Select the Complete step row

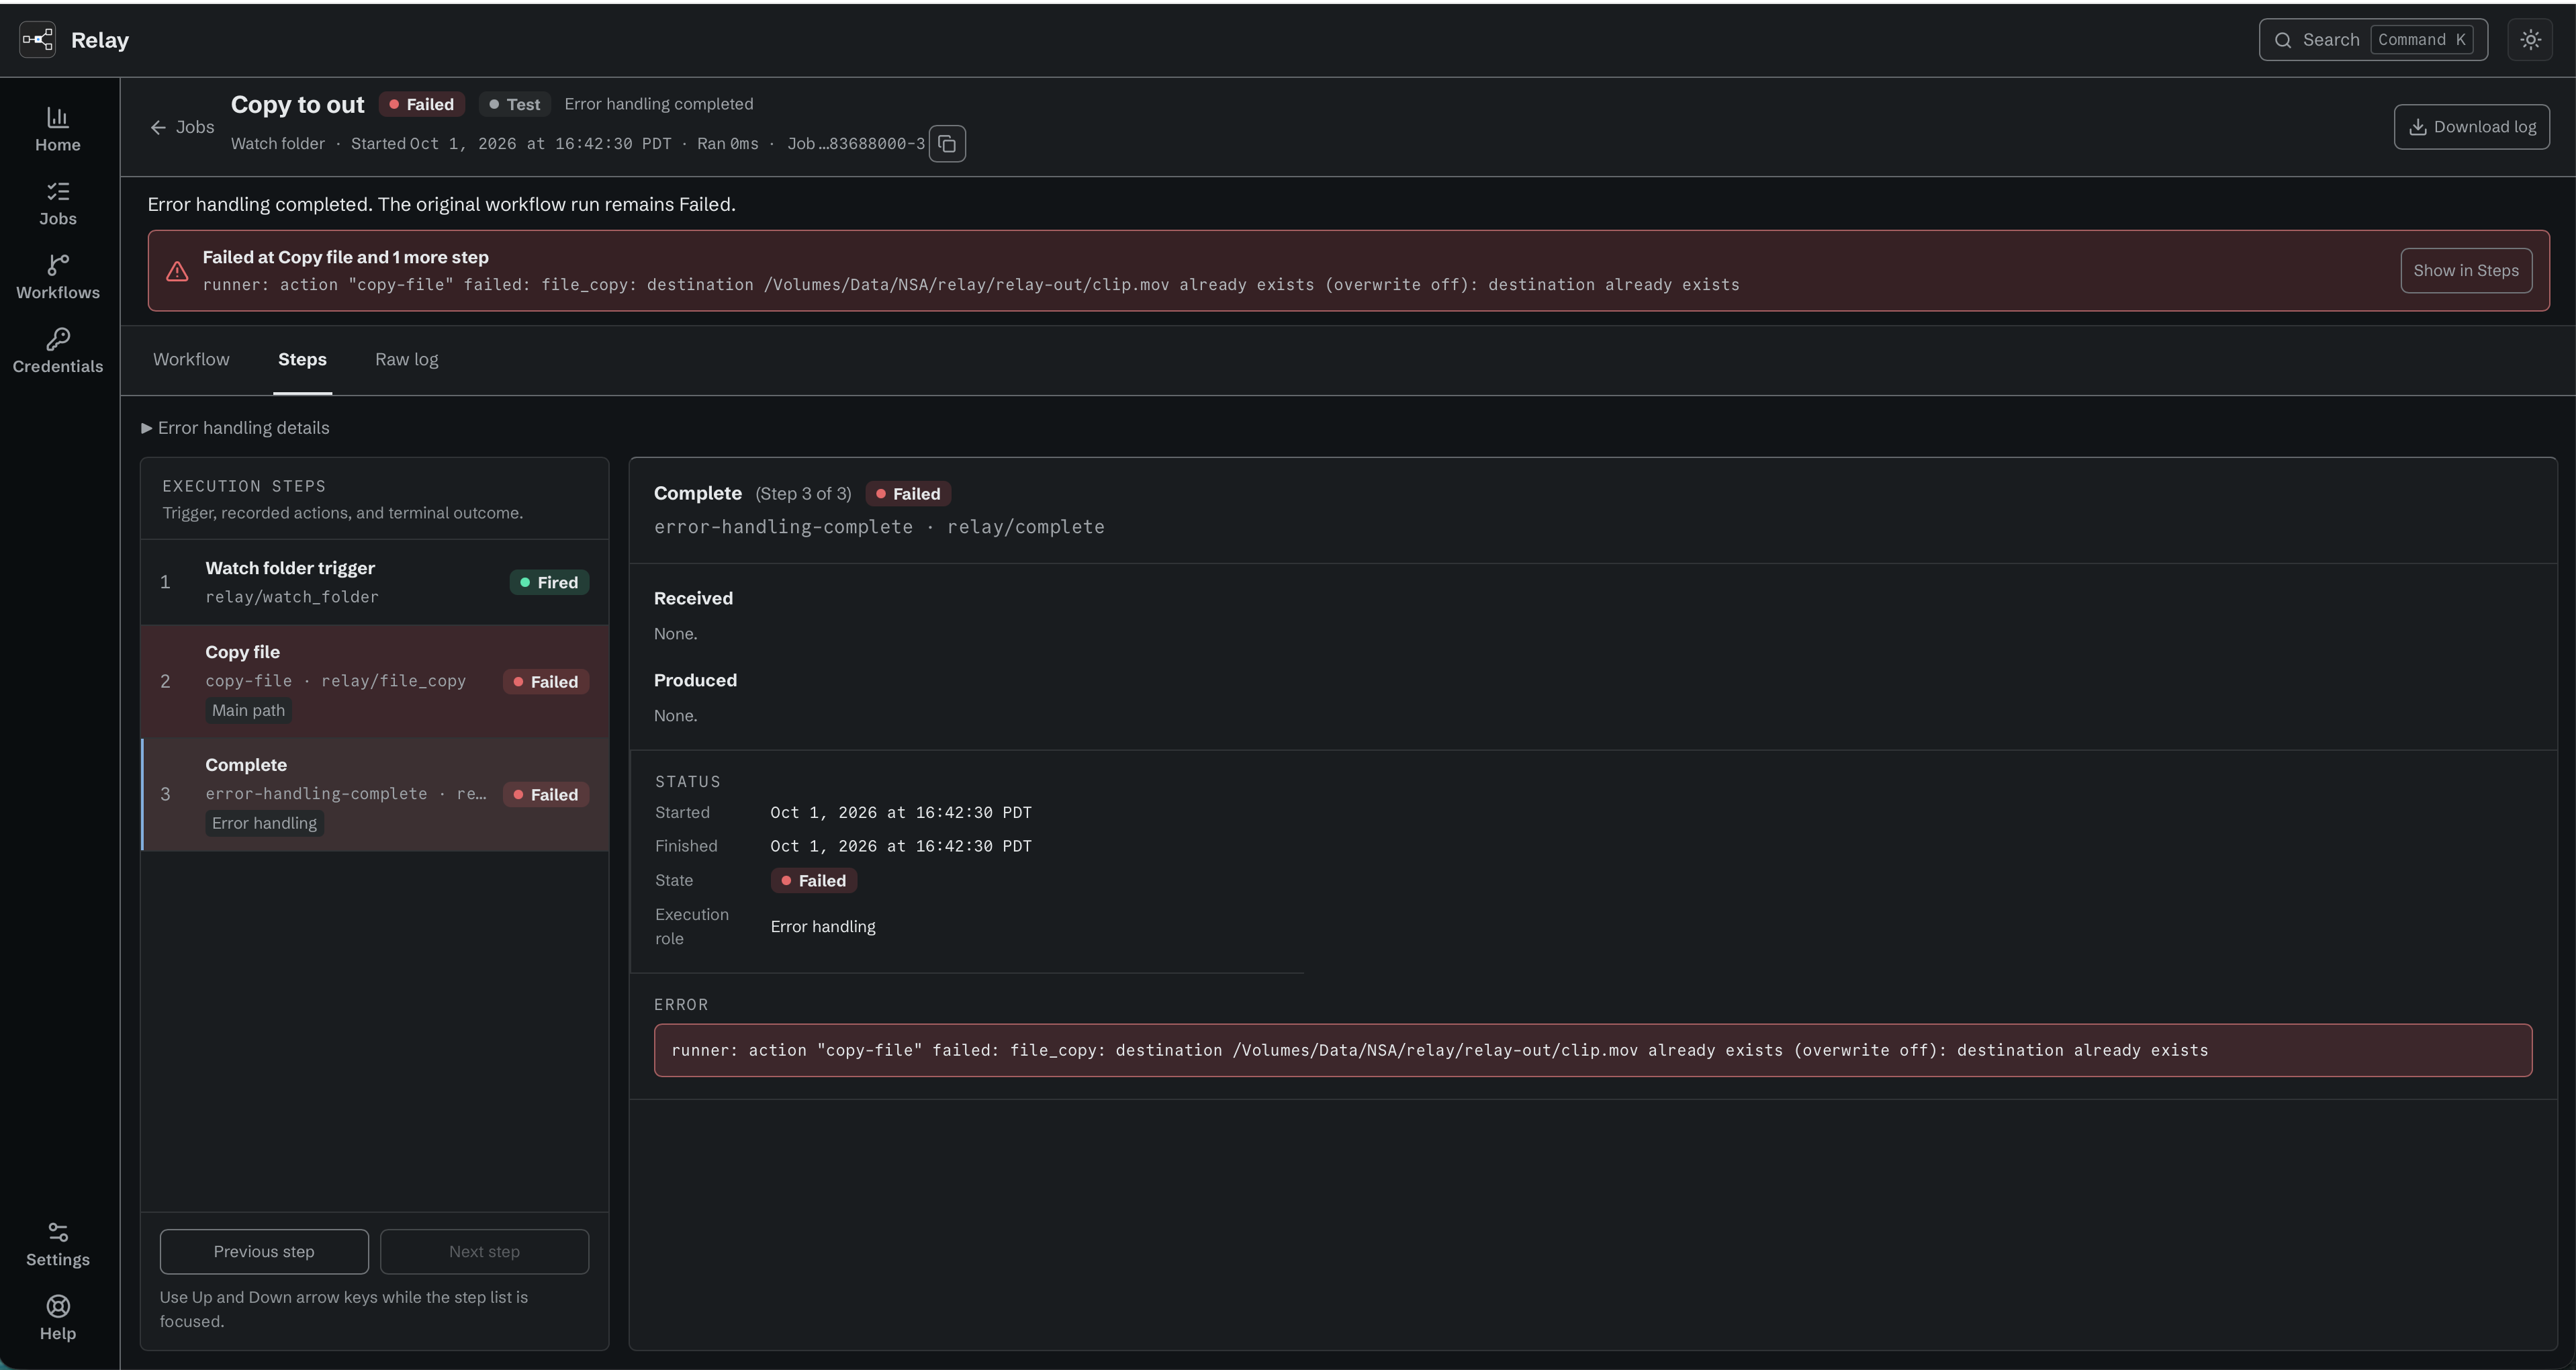pos(375,795)
